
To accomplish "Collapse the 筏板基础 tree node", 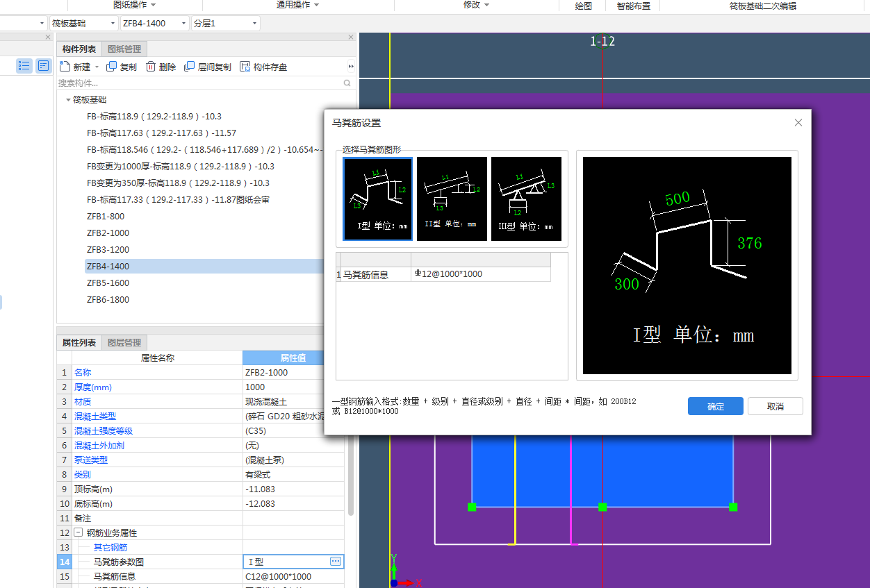I will click(x=68, y=100).
